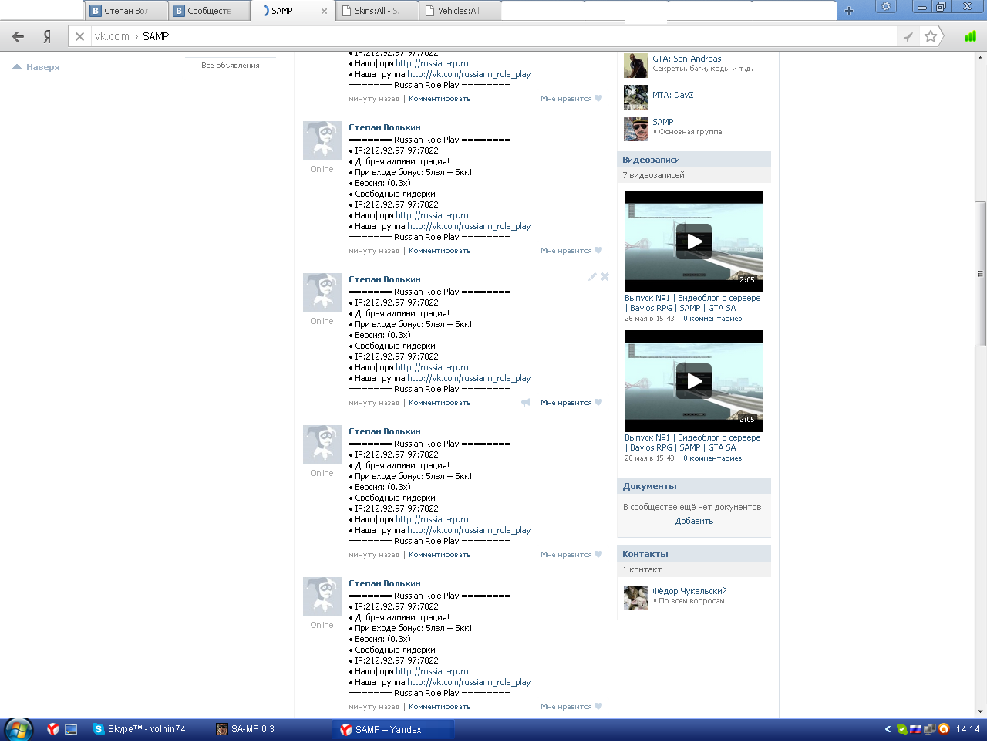Screen dimensions: 987x743
Task: Click the paper plane icon in address bar
Action: [908, 36]
